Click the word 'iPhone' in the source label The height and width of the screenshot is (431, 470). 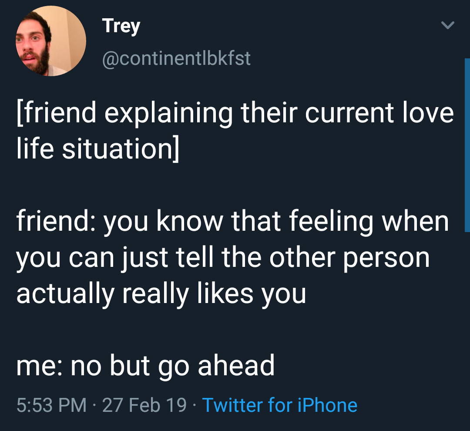pyautogui.click(x=327, y=405)
